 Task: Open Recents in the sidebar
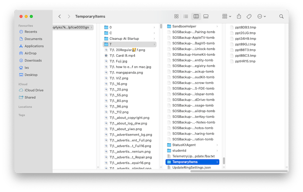click(x=31, y=32)
